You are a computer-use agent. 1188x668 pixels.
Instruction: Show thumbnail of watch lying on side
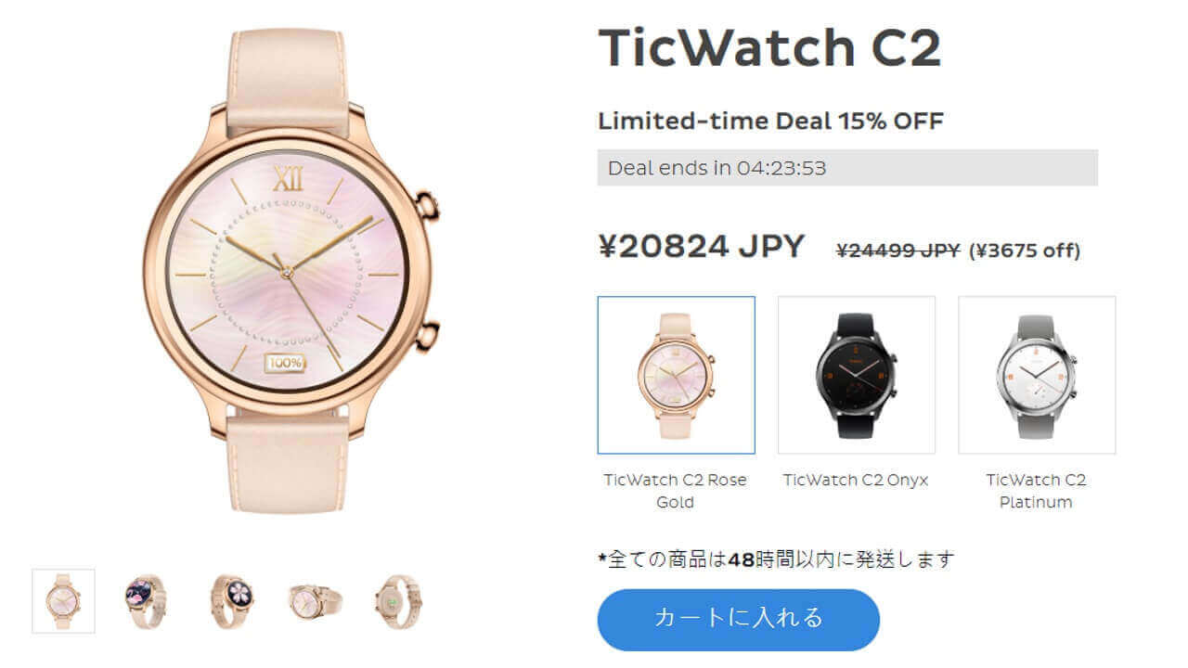point(315,601)
